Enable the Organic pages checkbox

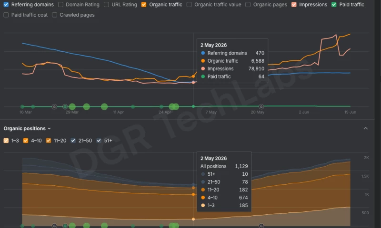248,5
